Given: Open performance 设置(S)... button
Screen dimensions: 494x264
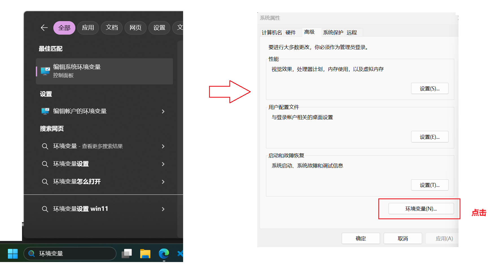Looking at the screenshot, I should pyautogui.click(x=429, y=89).
